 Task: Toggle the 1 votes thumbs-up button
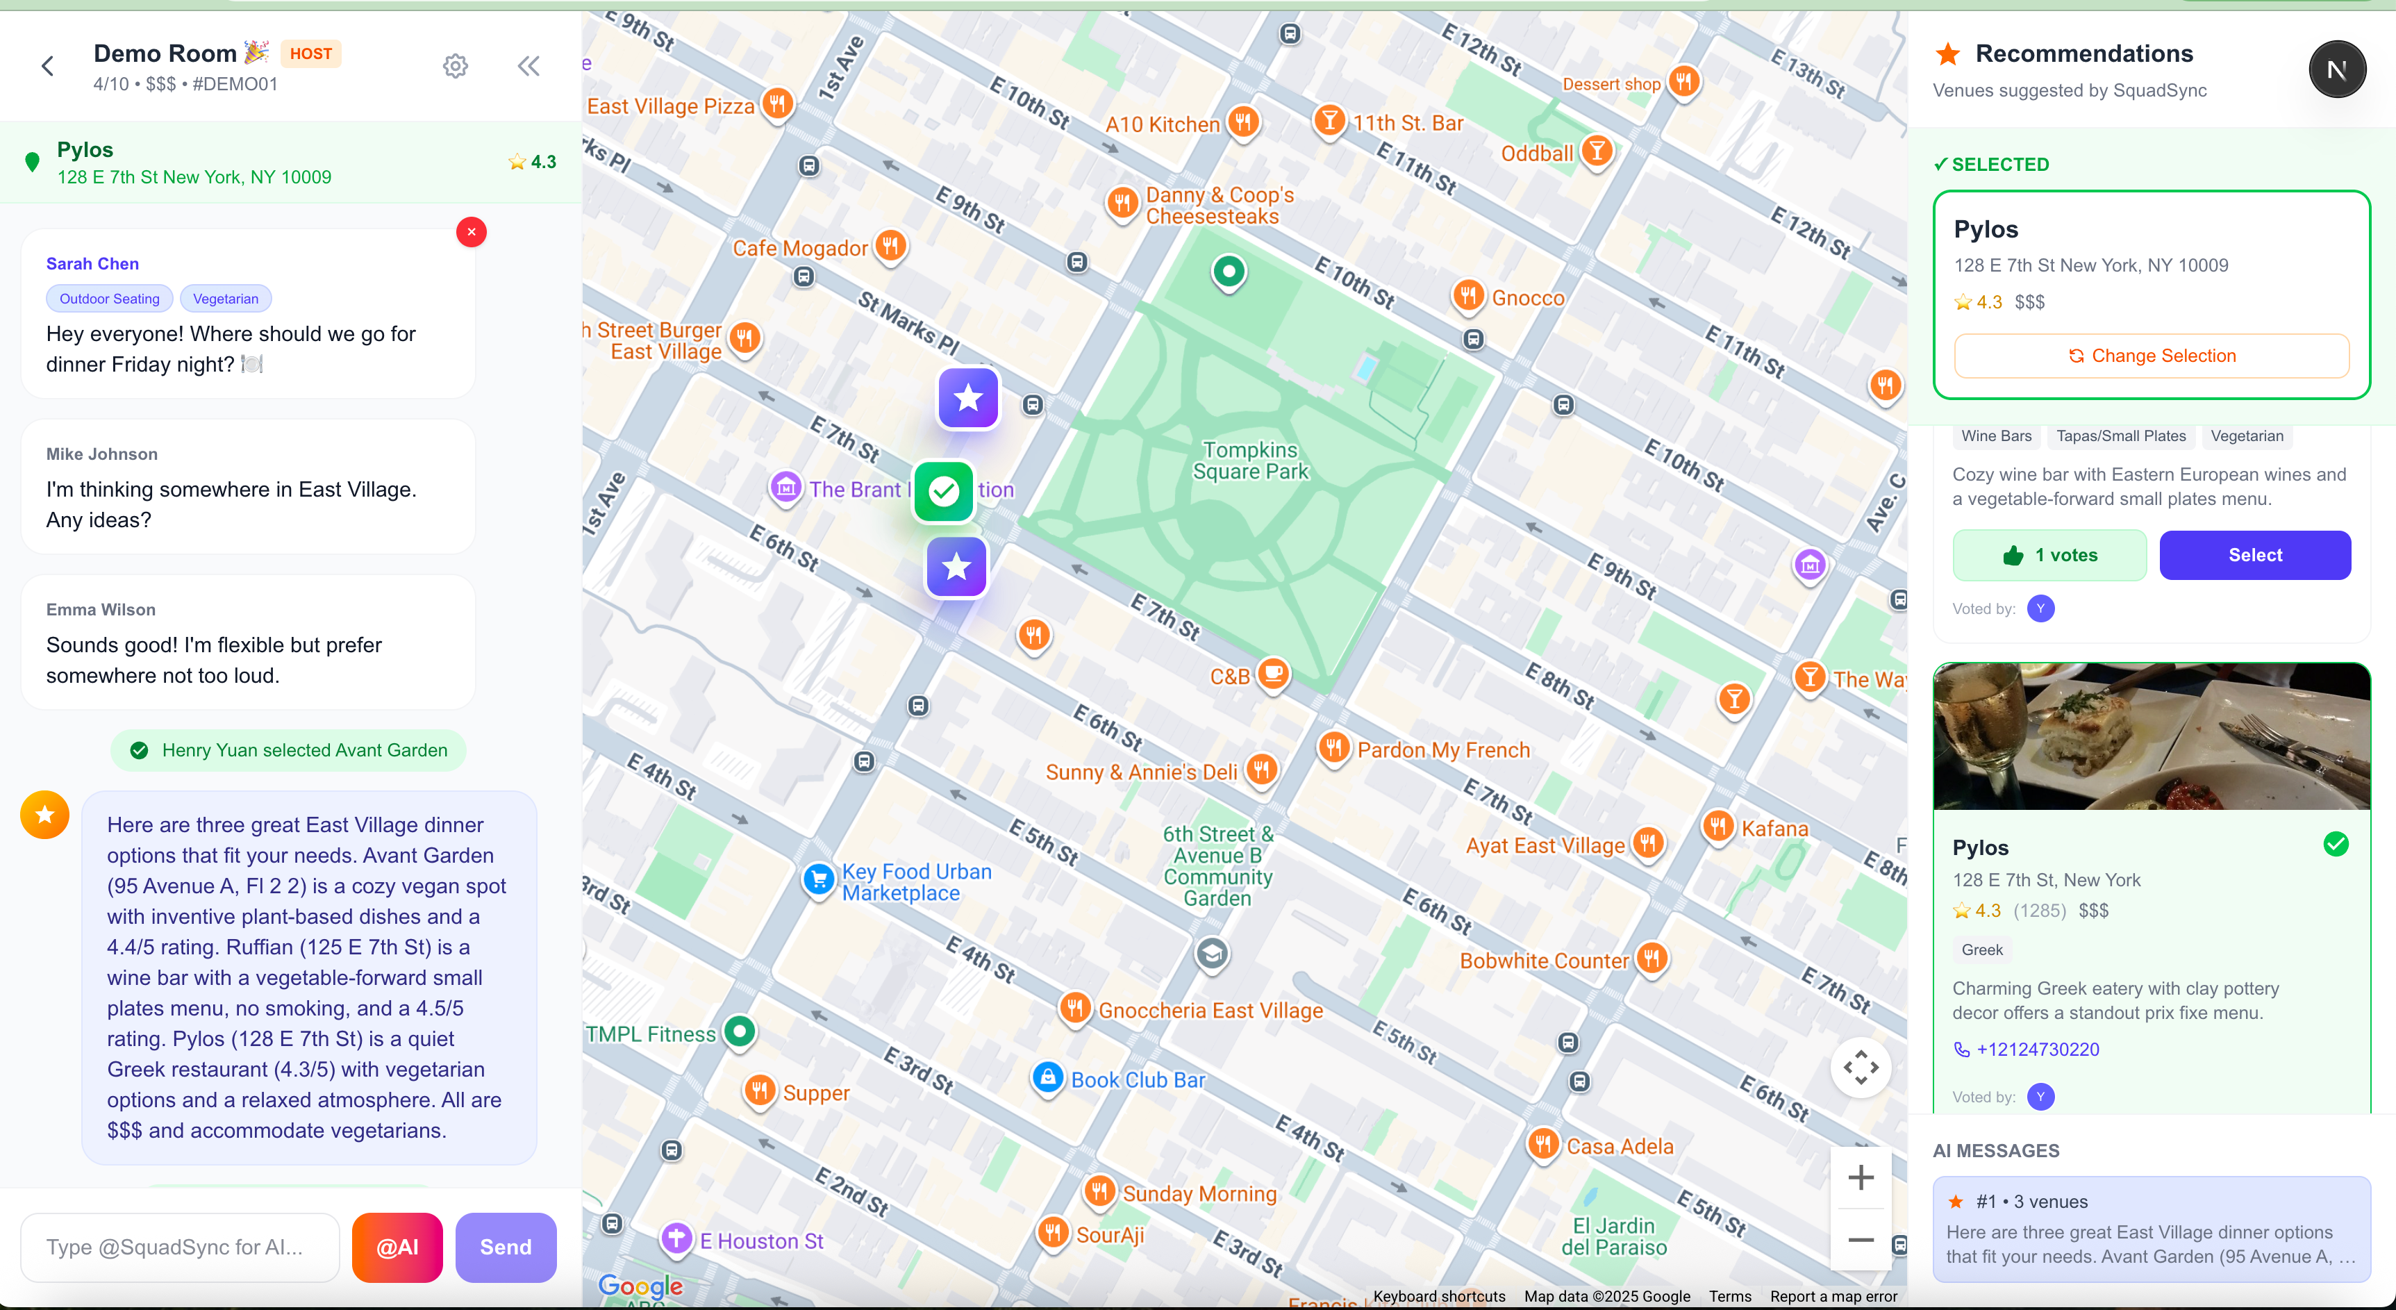2049,556
